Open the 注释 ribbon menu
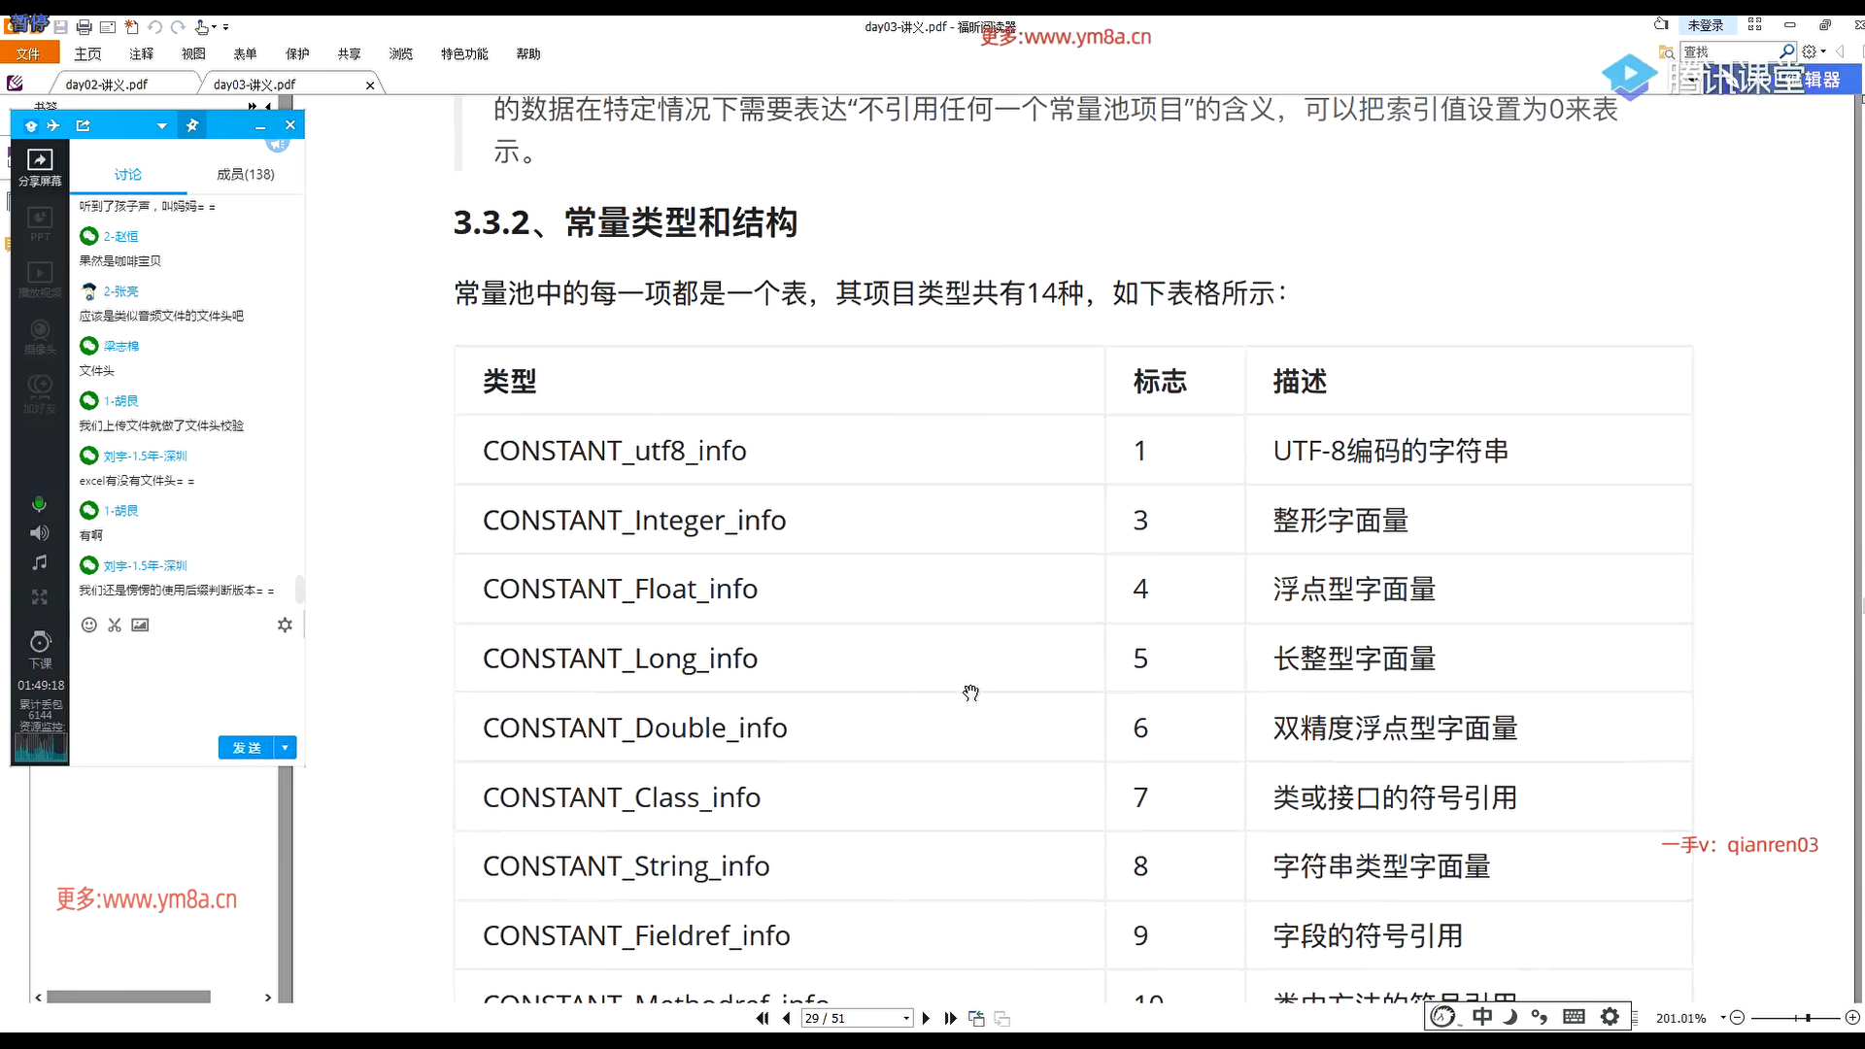 142,53
